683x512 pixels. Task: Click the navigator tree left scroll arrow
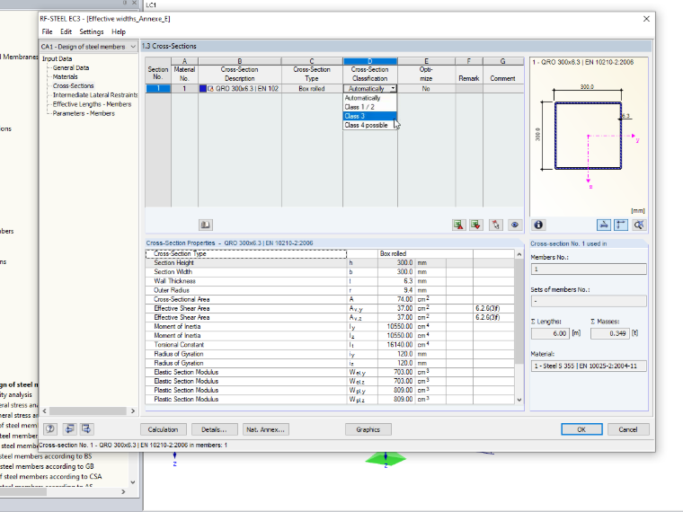(45, 411)
